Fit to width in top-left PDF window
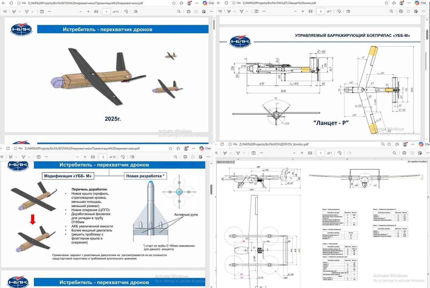430x288 pixels. (x=96, y=12)
